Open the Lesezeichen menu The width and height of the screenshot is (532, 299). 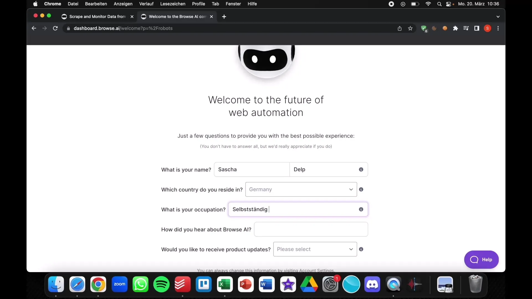click(173, 4)
